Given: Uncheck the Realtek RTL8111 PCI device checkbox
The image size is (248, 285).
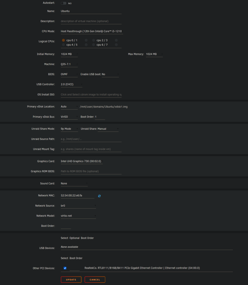Looking at the screenshot, I should [65, 268].
